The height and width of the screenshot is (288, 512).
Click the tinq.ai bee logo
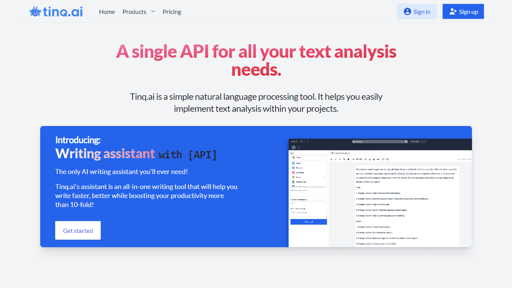point(56,12)
